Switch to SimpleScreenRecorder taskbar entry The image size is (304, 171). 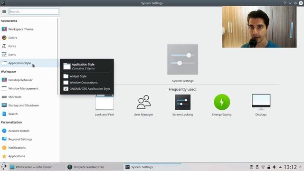[x=95, y=167]
